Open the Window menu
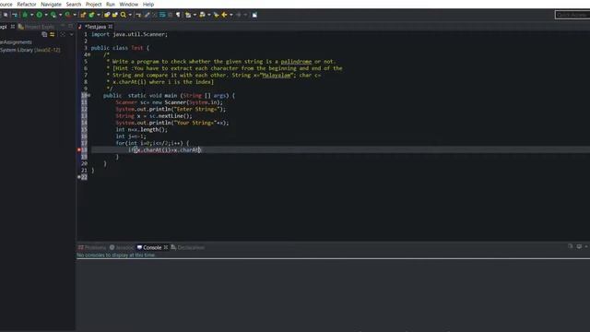Screen dimensions: 590x332 (129, 4)
